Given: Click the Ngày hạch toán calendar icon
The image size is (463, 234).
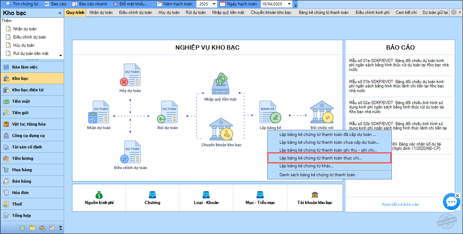Looking at the screenshot, I should click(x=223, y=4).
